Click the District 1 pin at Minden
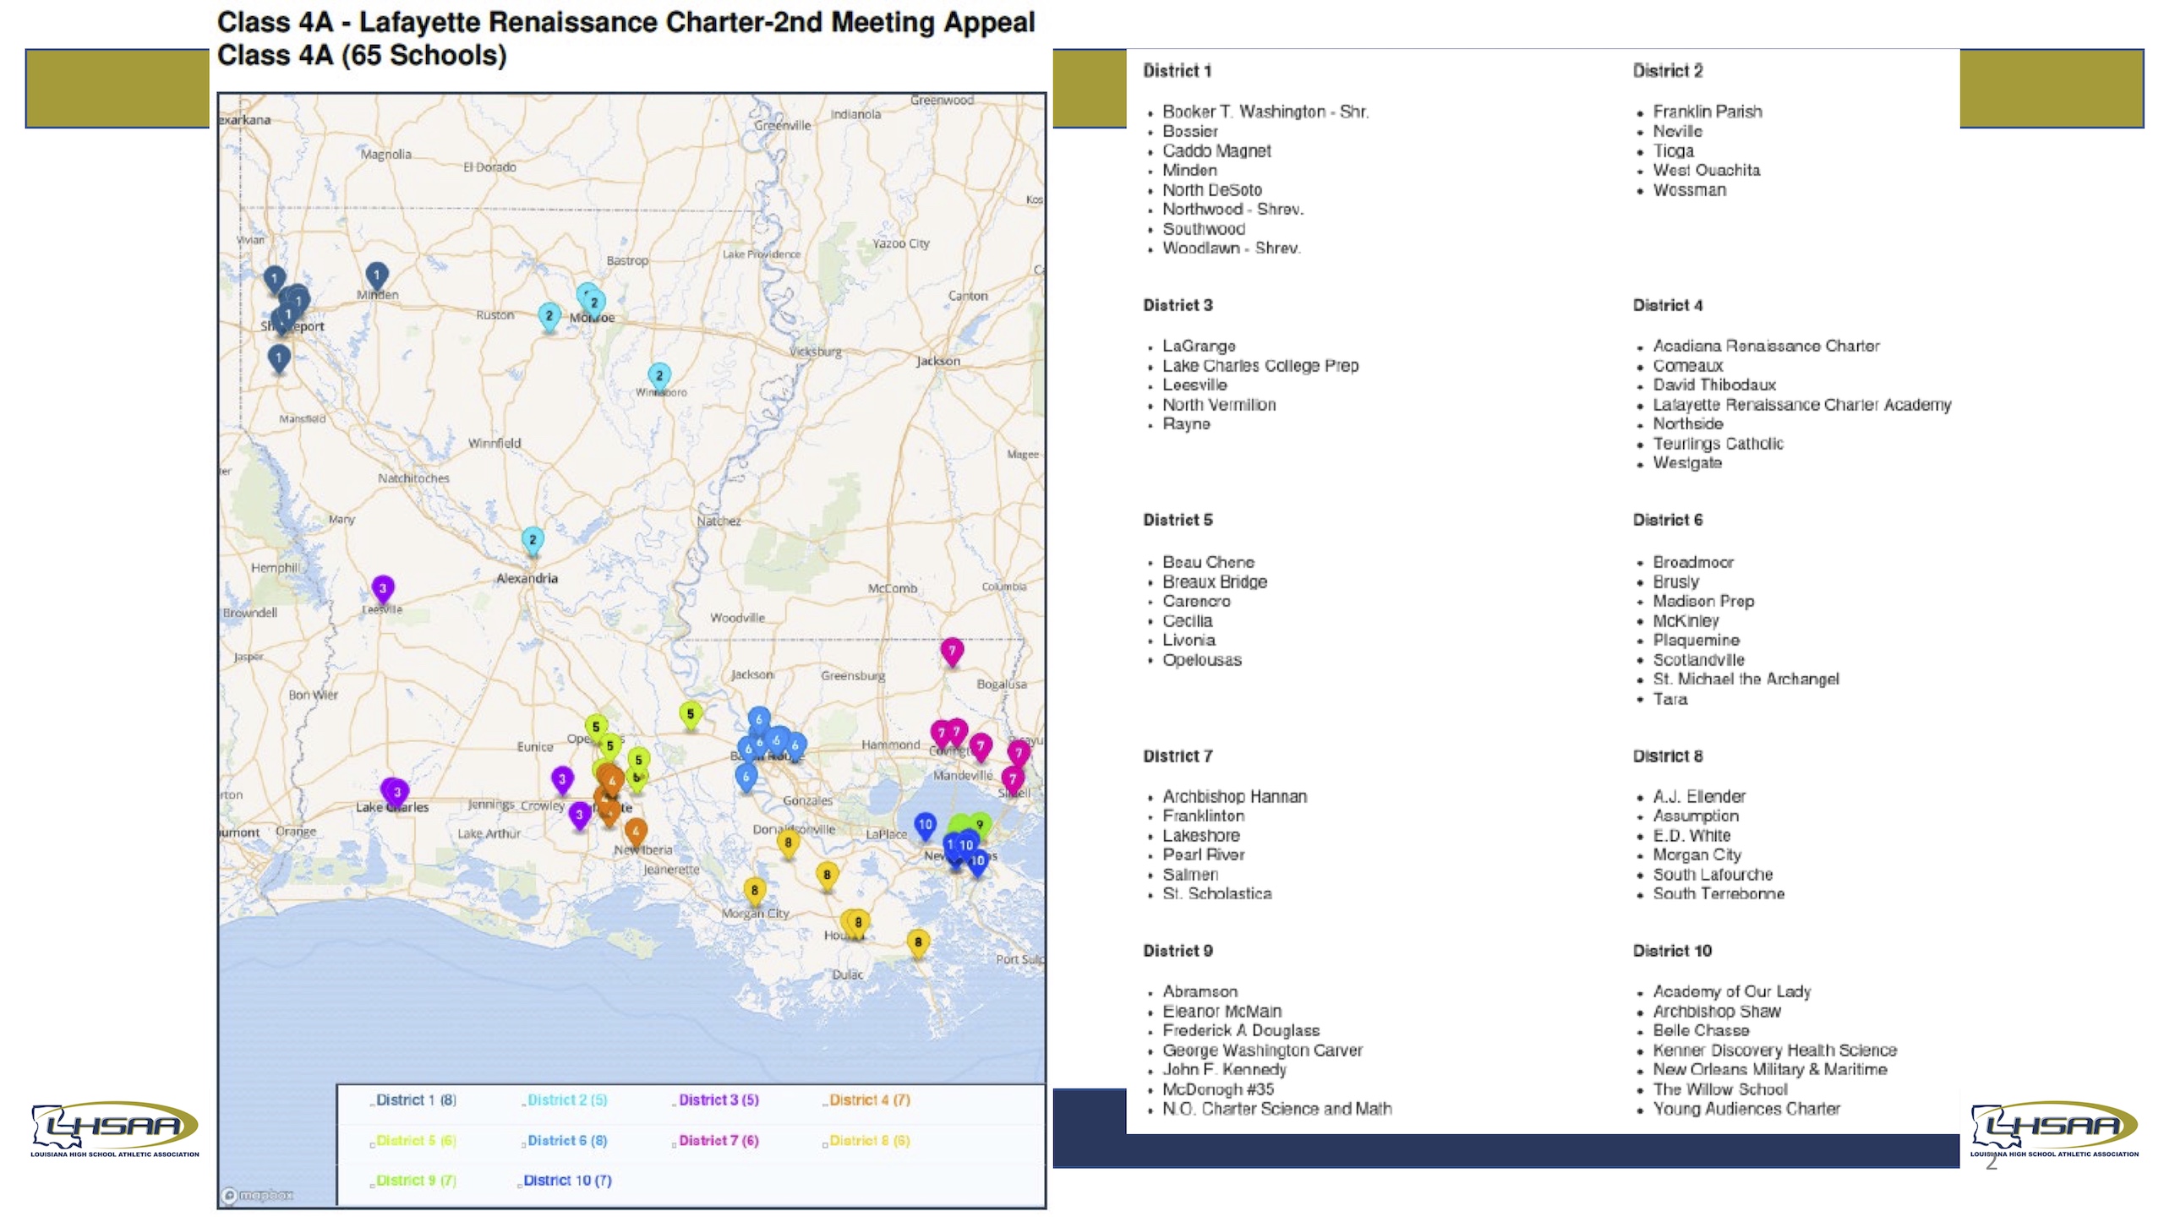Viewport: 2164px width, 1217px height. [376, 275]
